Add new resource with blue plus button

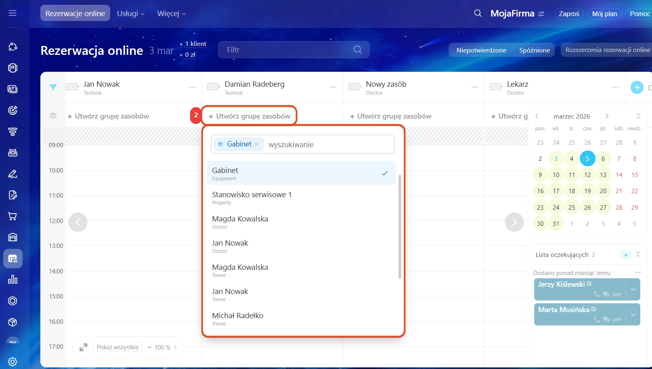tap(637, 87)
